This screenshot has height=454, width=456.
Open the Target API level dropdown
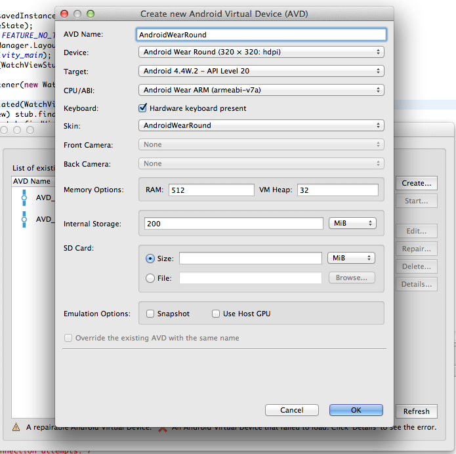pos(261,71)
